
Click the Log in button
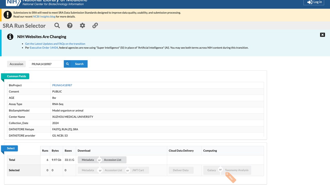[314, 2]
